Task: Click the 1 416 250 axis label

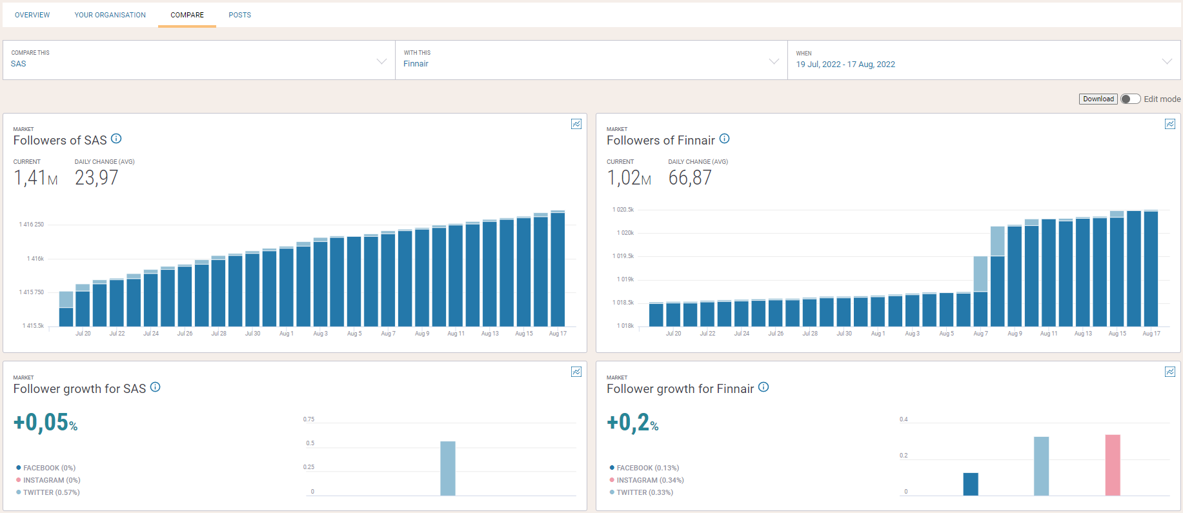Action: click(31, 225)
